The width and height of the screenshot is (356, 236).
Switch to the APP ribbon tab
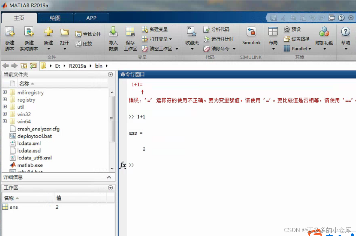point(91,18)
